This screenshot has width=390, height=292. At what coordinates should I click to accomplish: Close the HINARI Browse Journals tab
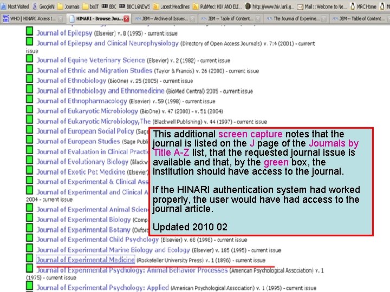click(127, 19)
